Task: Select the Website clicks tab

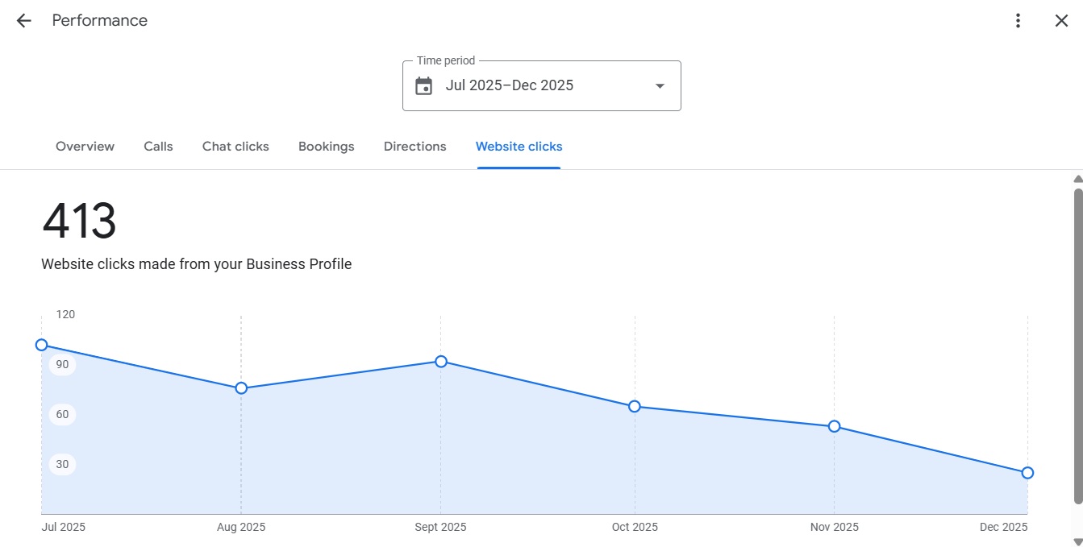Action: pos(519,147)
